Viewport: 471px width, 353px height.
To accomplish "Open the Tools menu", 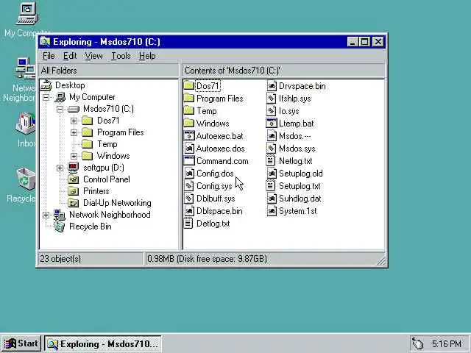I will 121,56.
